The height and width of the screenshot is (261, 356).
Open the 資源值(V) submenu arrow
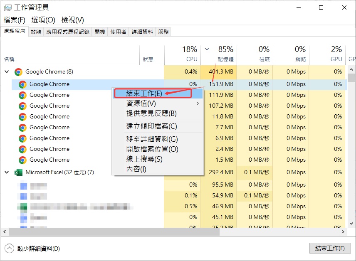[198, 103]
